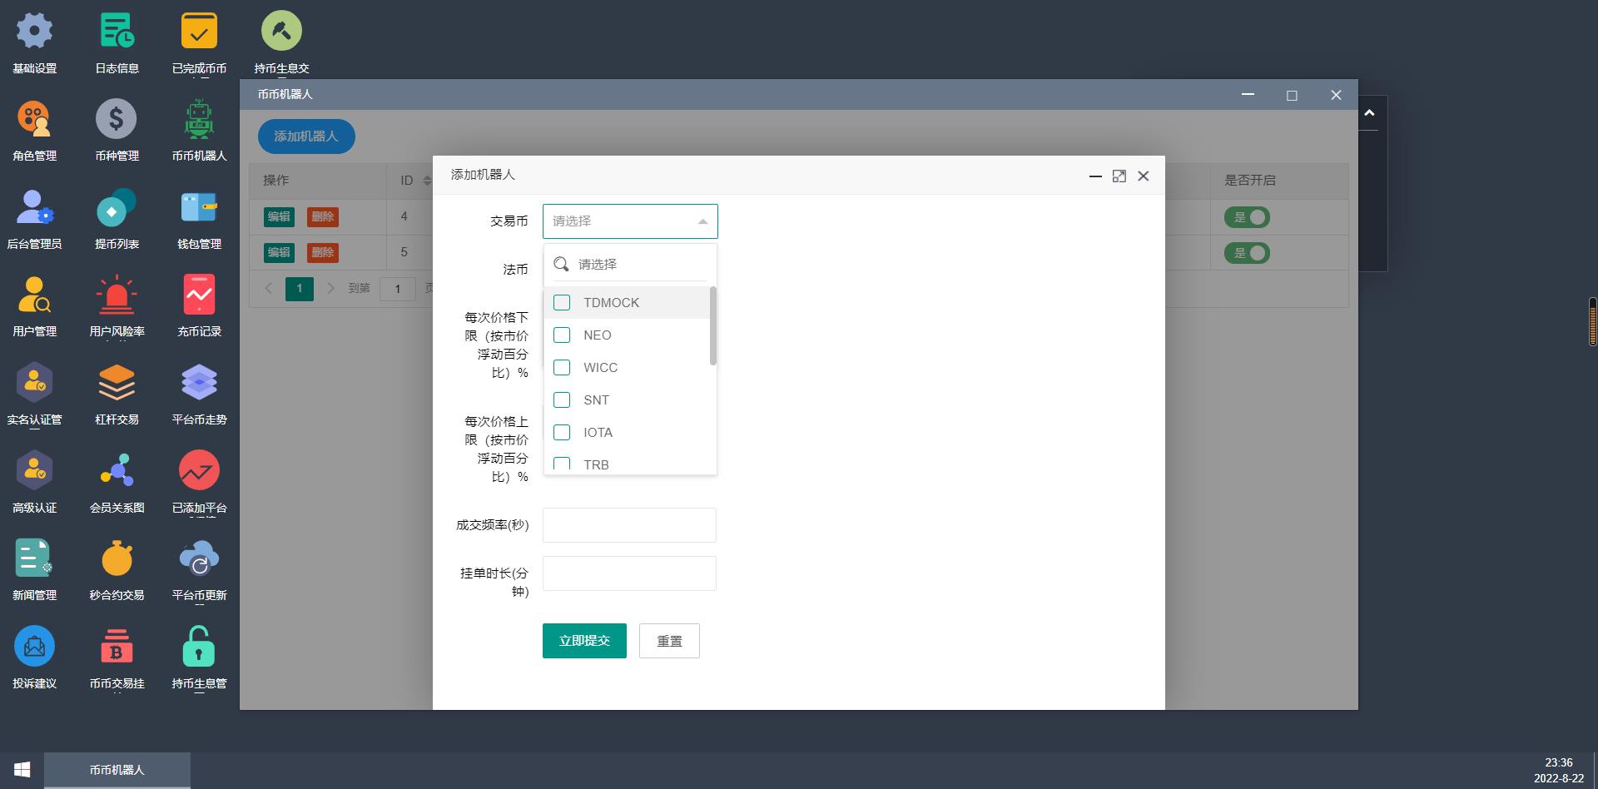Check the WICC option checkbox
This screenshot has width=1598, height=789.
coord(562,367)
